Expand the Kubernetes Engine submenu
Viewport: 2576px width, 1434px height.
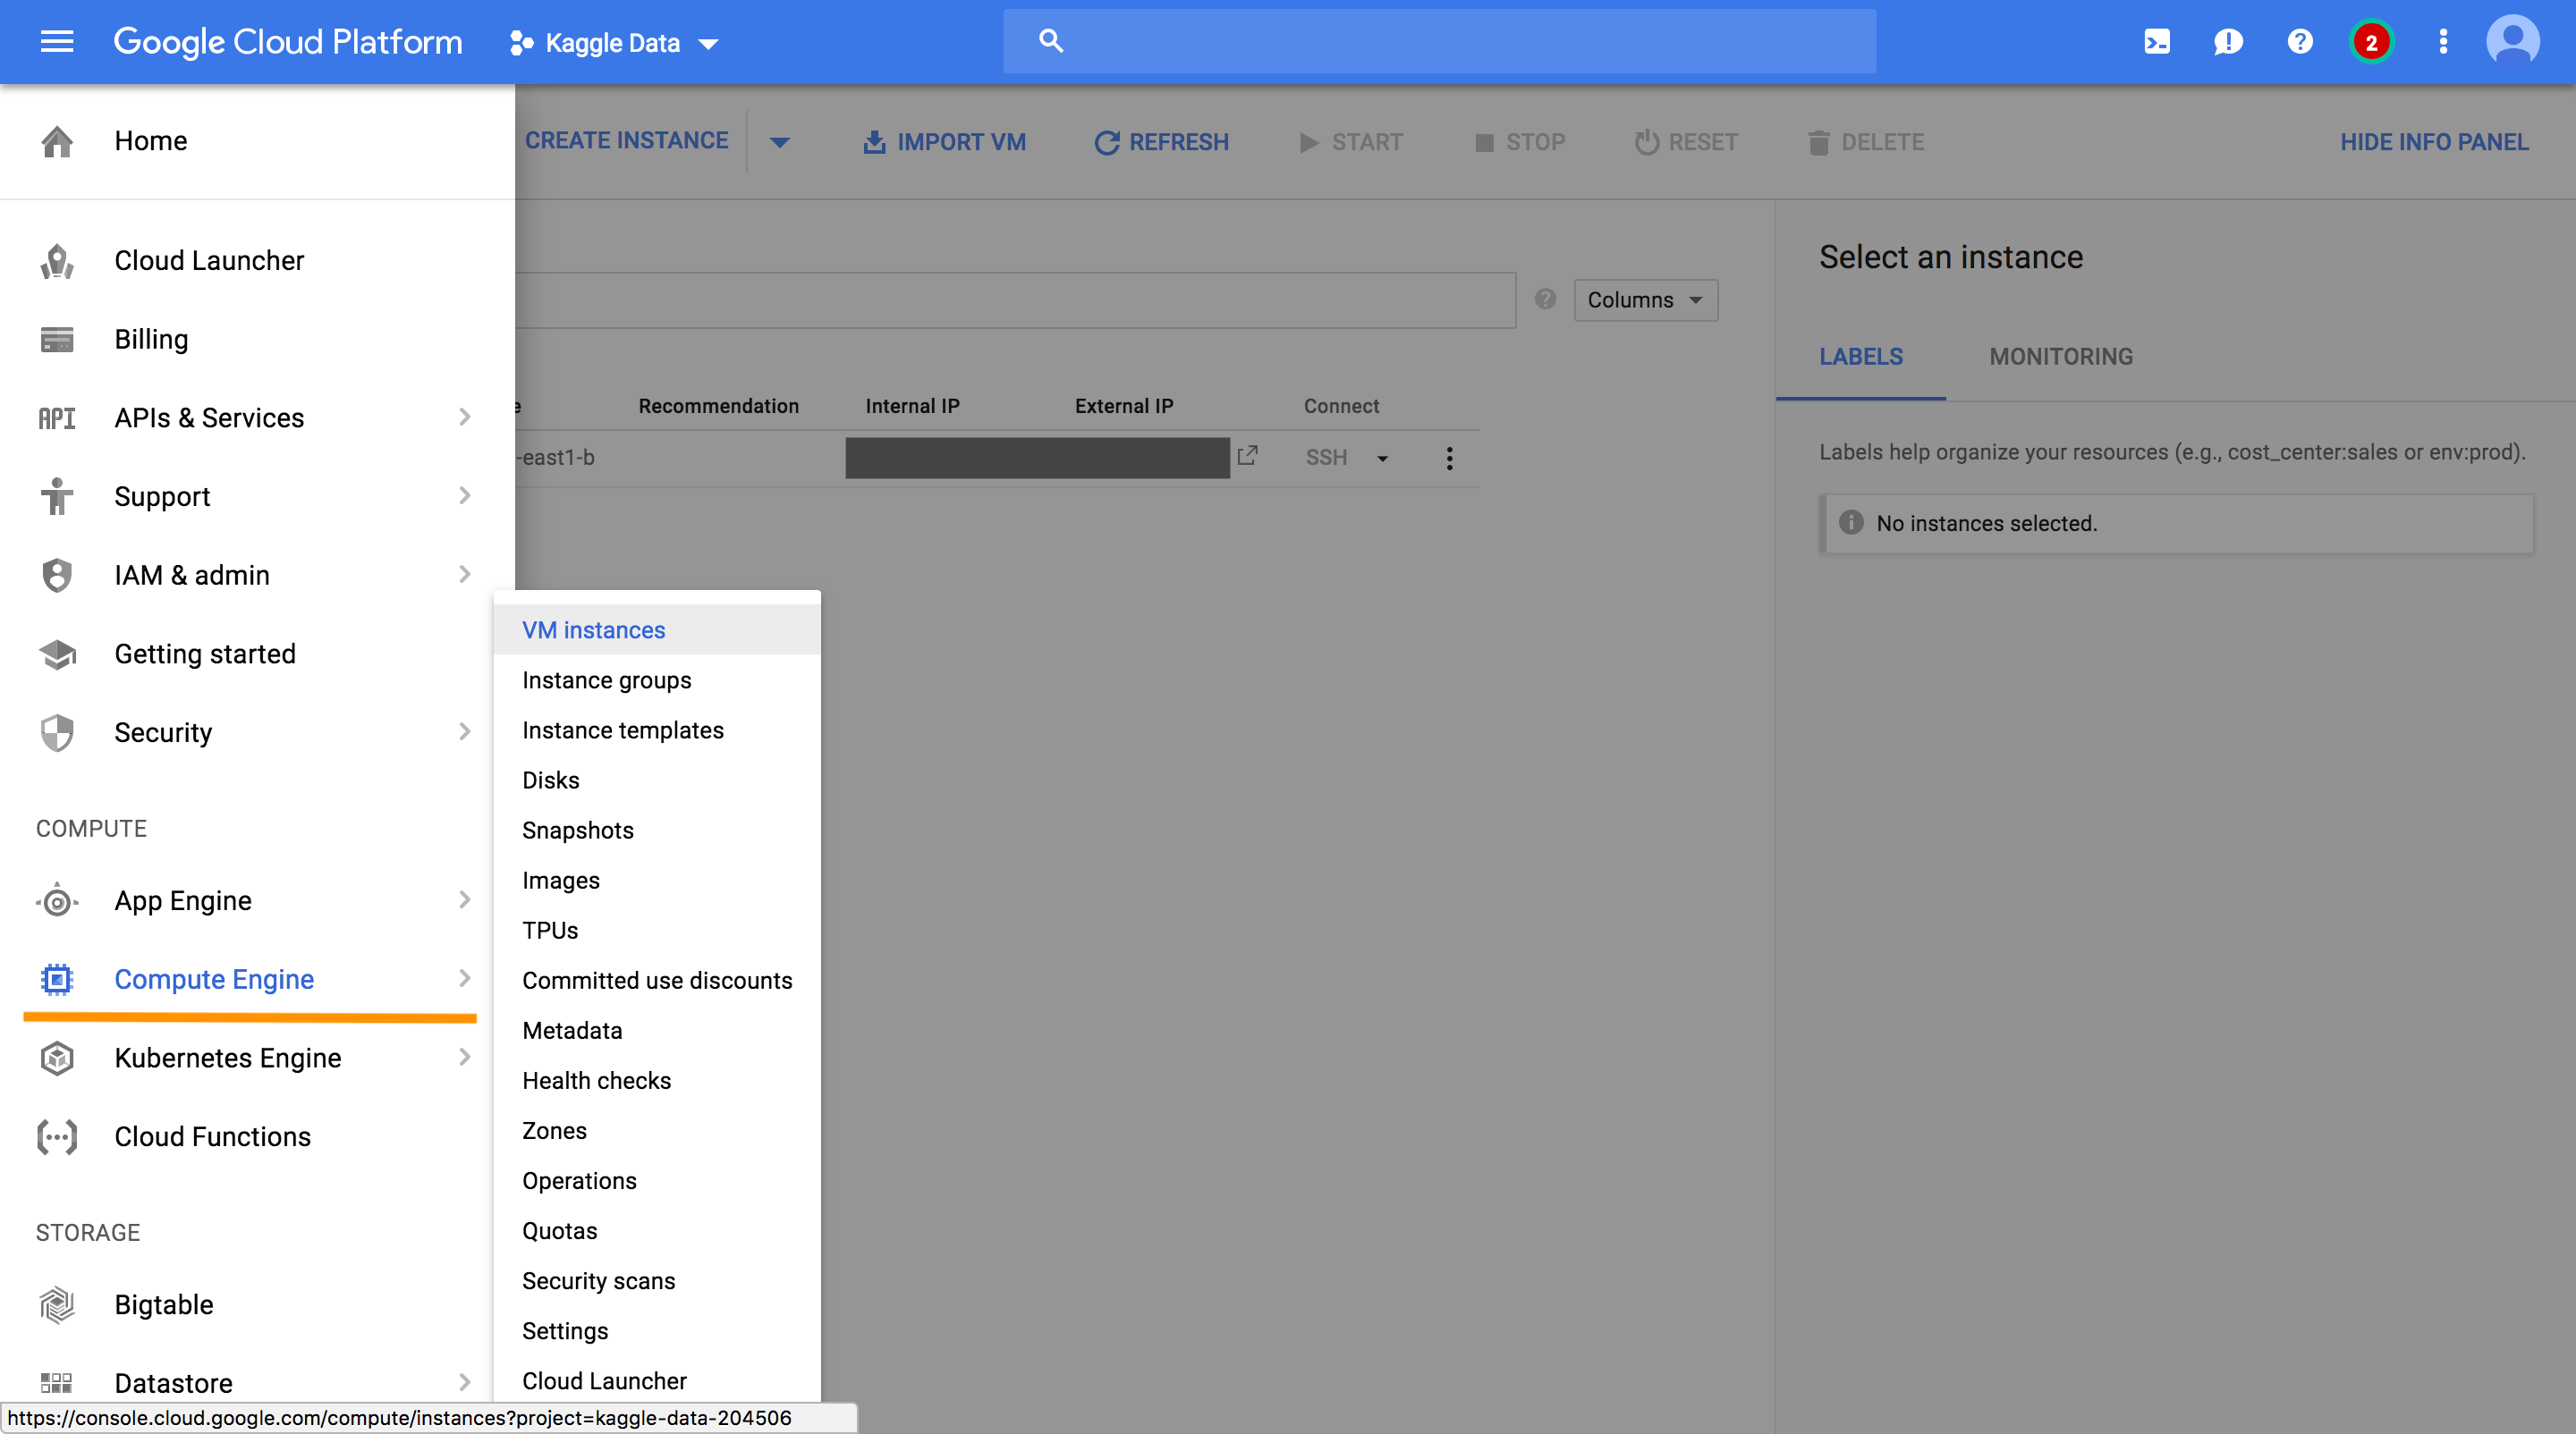[464, 1058]
